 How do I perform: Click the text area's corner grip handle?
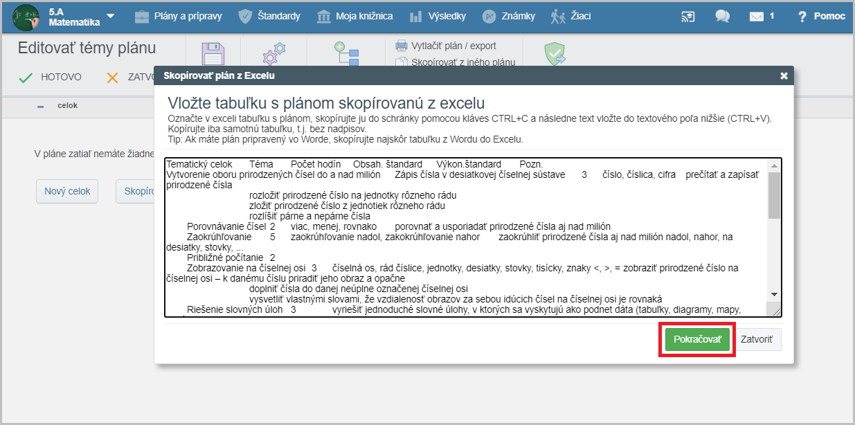click(x=775, y=311)
